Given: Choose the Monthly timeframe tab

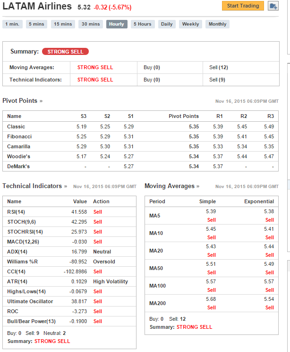Looking at the screenshot, I should point(217,24).
